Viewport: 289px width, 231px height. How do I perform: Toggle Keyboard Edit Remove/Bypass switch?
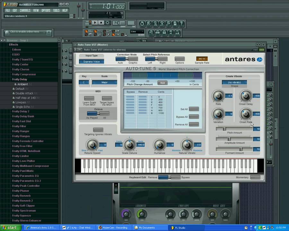[x=169, y=177]
